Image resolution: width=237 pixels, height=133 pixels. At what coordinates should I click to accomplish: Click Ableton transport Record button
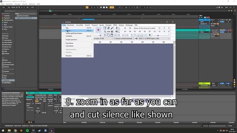pyautogui.click(x=107, y=7)
